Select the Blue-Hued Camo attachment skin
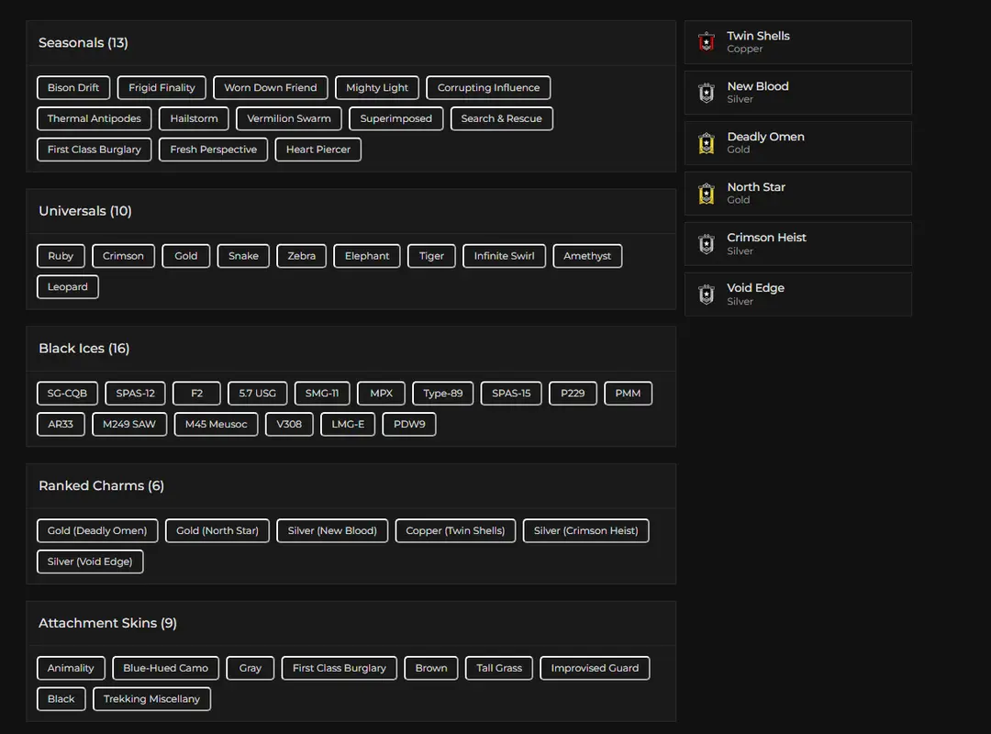 (166, 669)
